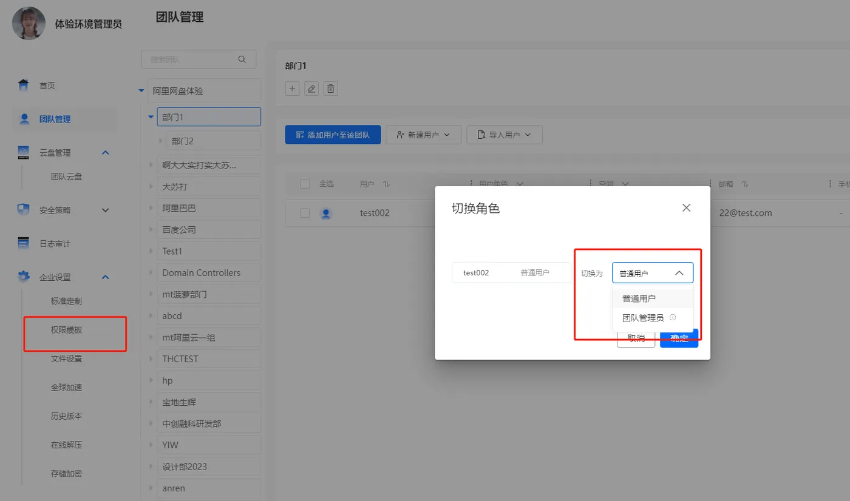Select the anren team in the tree
The image size is (850, 501).
[x=208, y=488]
